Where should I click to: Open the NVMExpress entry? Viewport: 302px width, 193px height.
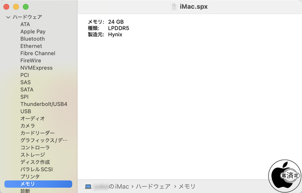pos(36,68)
